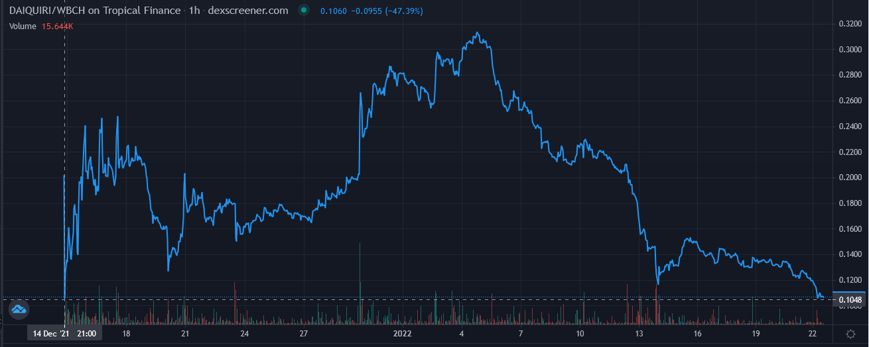Click the 0.1800 price axis label
Screen dimensions: 869x347
click(850, 203)
